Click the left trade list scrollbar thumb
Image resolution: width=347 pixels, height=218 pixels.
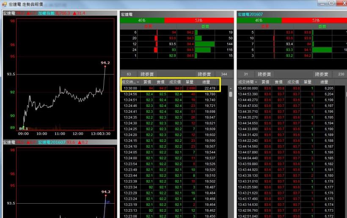231,94
